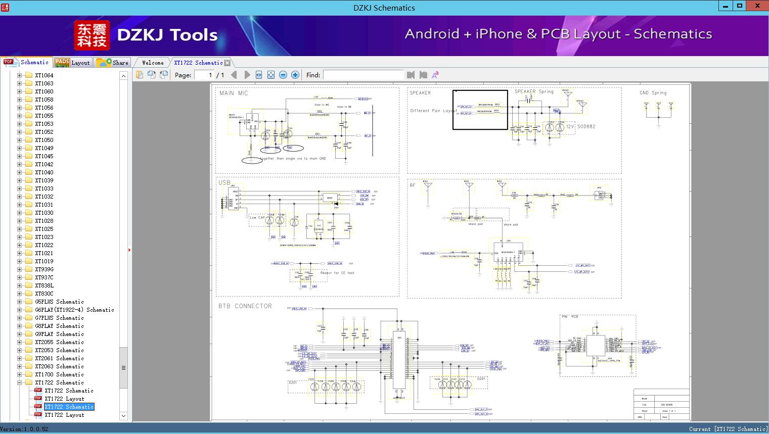769x434 pixels.
Task: Switch to the Layout tab
Action: pos(72,63)
